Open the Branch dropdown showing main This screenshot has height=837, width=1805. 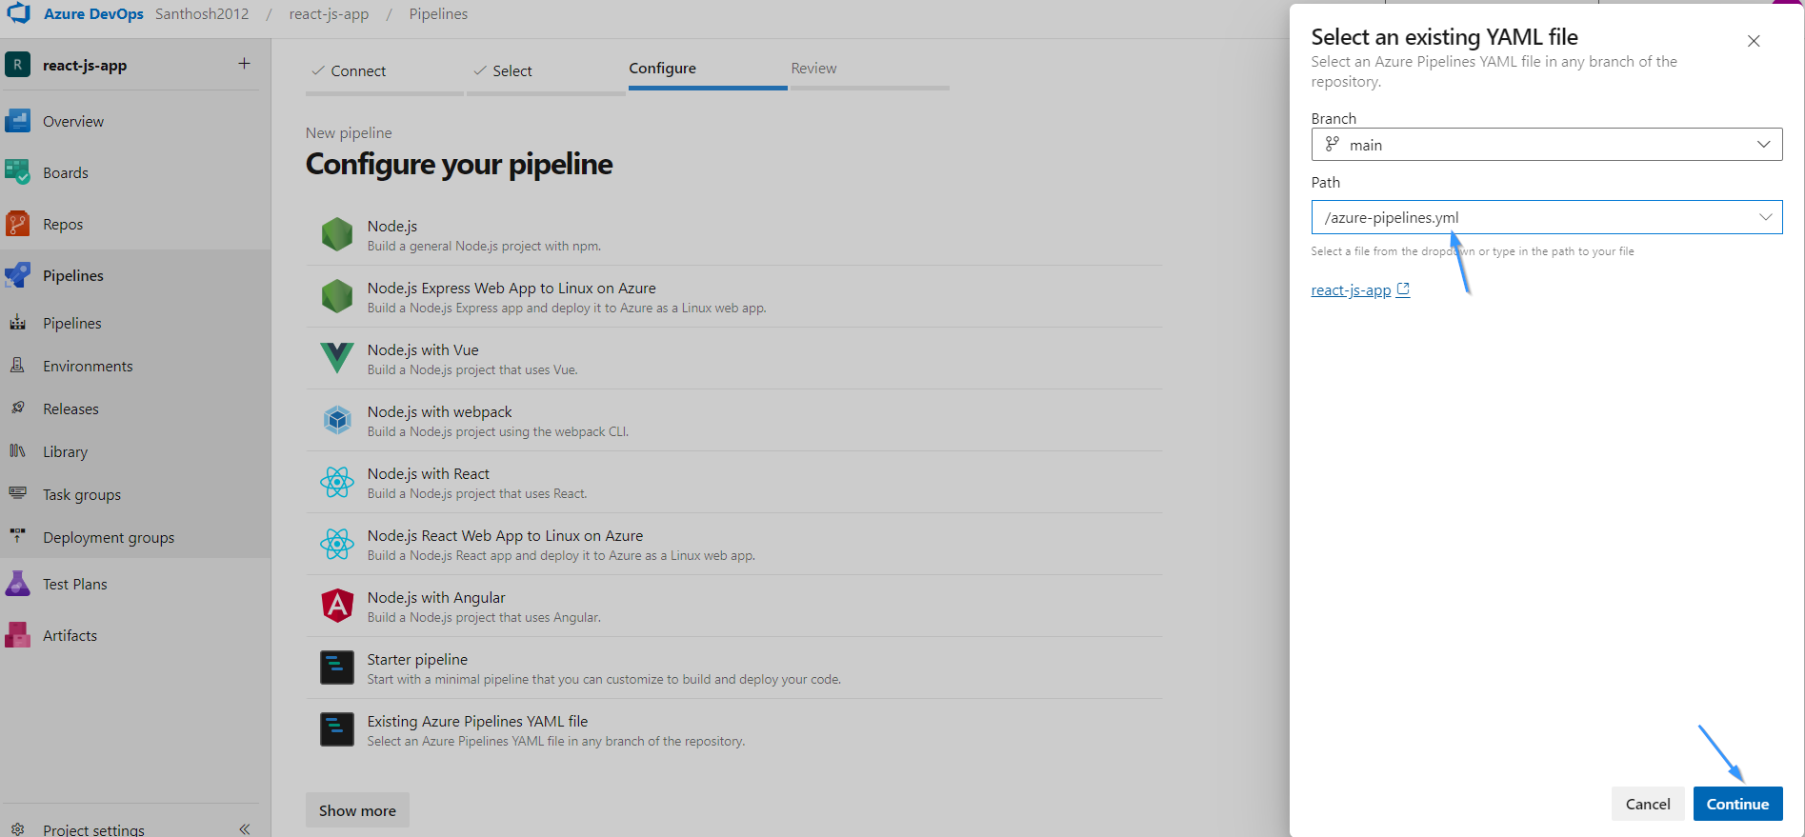click(x=1546, y=145)
